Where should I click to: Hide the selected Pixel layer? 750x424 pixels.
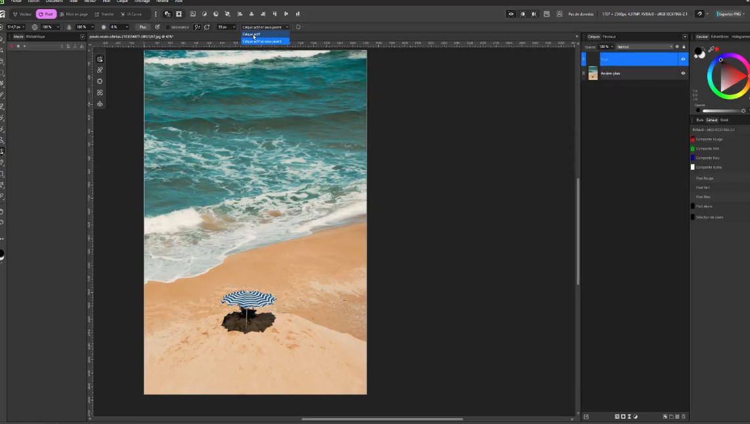(683, 59)
